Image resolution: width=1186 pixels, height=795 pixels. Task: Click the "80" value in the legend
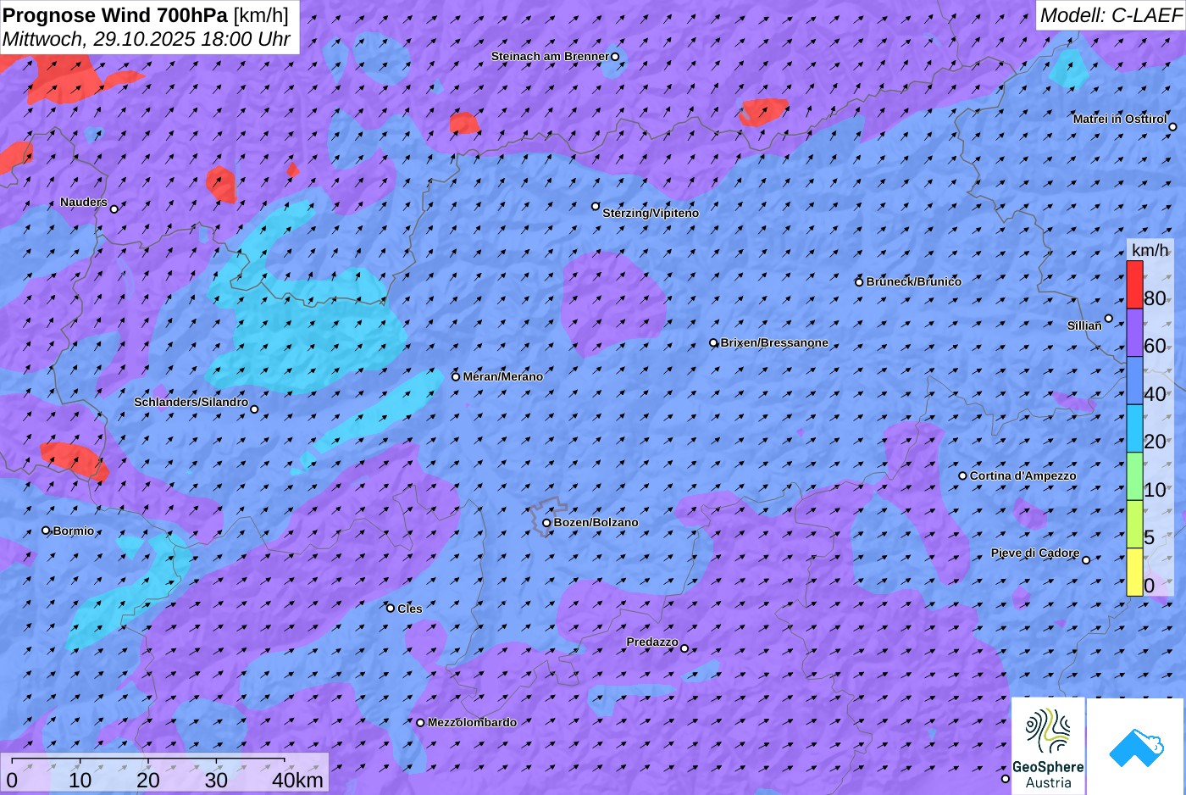pos(1155,298)
